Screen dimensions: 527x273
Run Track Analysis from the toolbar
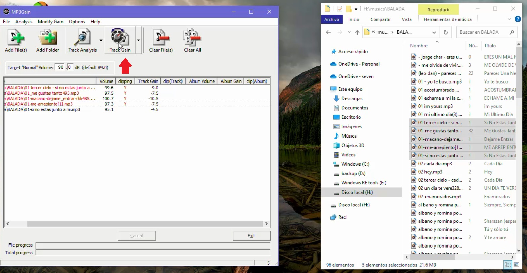[82, 40]
